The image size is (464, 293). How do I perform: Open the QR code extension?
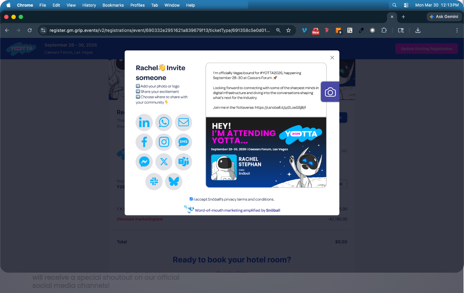click(350, 30)
